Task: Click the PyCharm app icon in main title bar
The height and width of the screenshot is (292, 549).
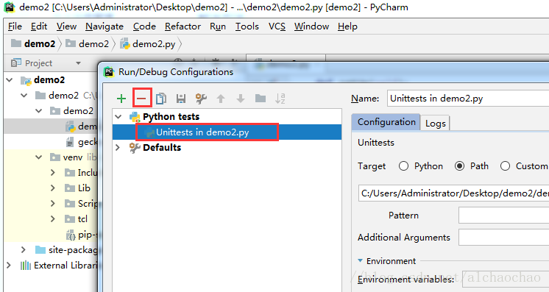Action: click(x=10, y=7)
